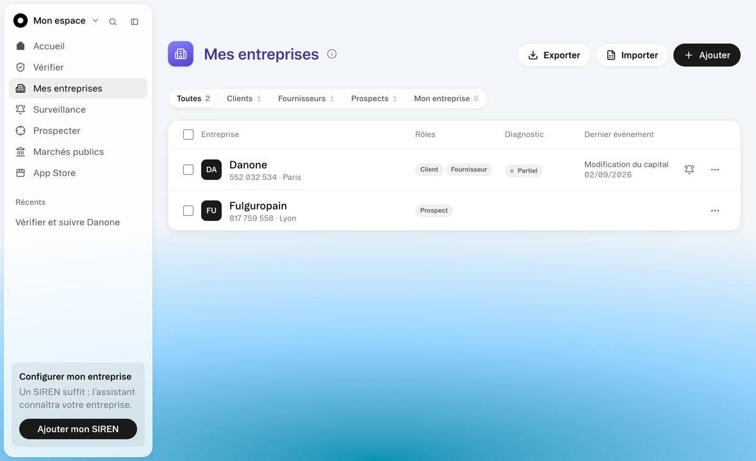Switch to the Prospects tab
The image size is (756, 461).
pyautogui.click(x=374, y=99)
